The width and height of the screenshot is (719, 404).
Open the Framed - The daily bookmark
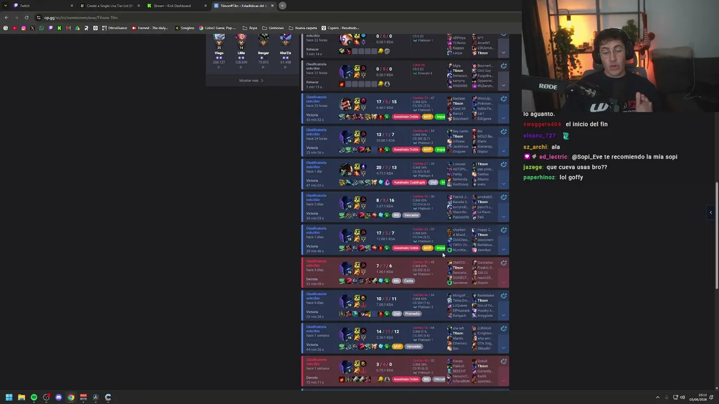click(x=150, y=28)
